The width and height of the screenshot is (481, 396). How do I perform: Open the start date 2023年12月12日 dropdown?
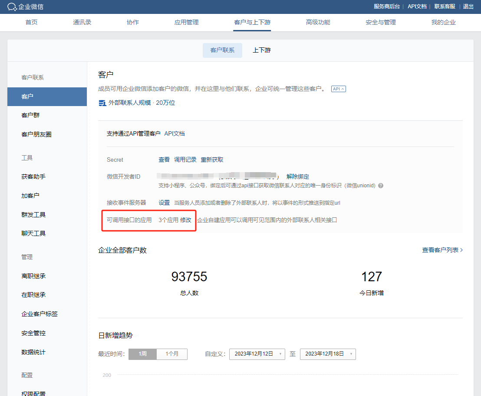(257, 354)
